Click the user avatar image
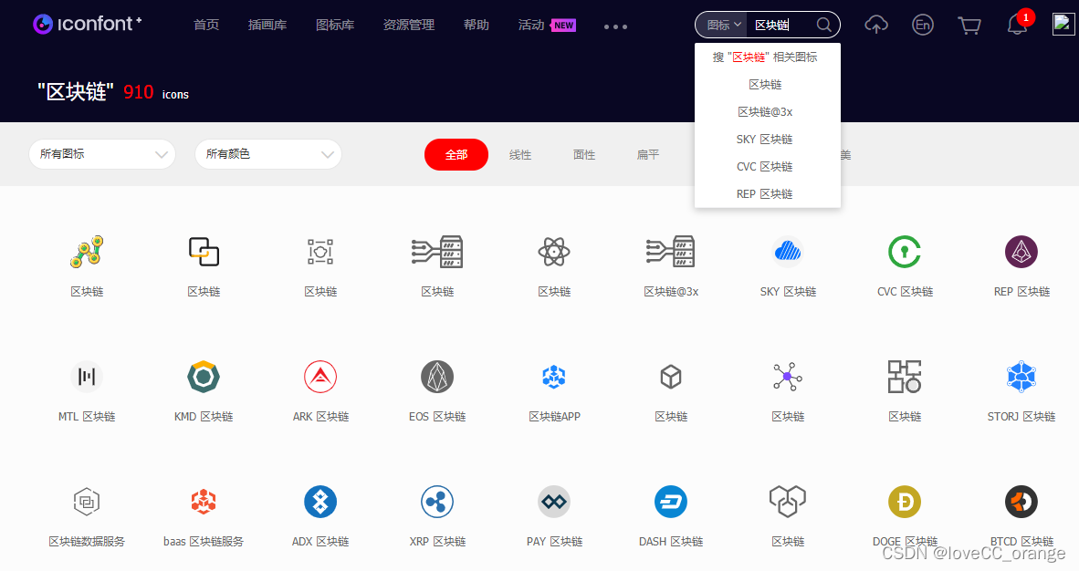Screen dimensions: 1079x571 pyautogui.click(x=1063, y=24)
